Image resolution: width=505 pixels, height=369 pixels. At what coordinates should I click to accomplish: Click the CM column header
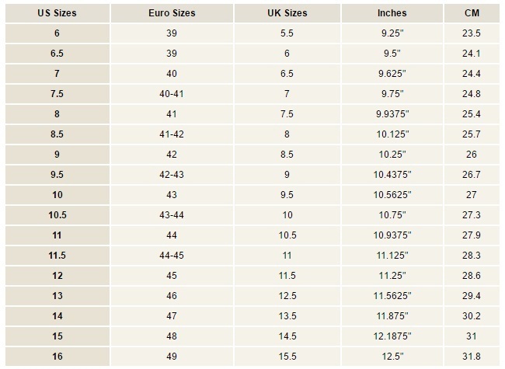coord(472,13)
